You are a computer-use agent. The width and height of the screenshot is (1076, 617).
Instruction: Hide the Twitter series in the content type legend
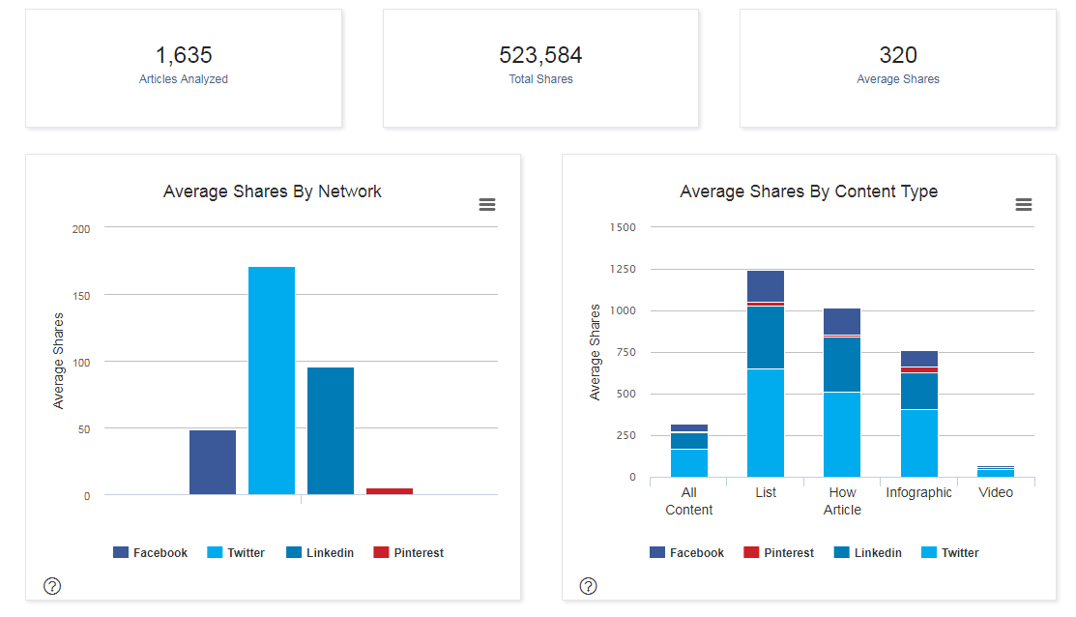point(951,552)
